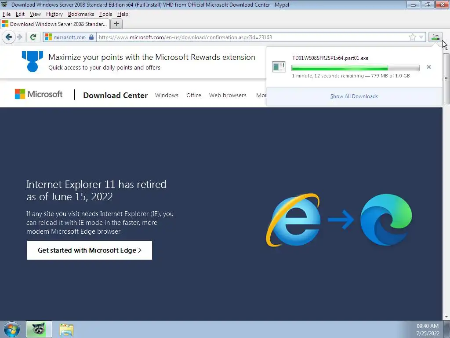This screenshot has height=338, width=450.
Task: Open the Windows navigation link
Action: point(167,95)
